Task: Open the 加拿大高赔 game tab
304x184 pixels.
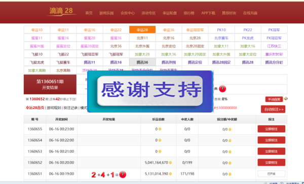Action: pos(37,70)
